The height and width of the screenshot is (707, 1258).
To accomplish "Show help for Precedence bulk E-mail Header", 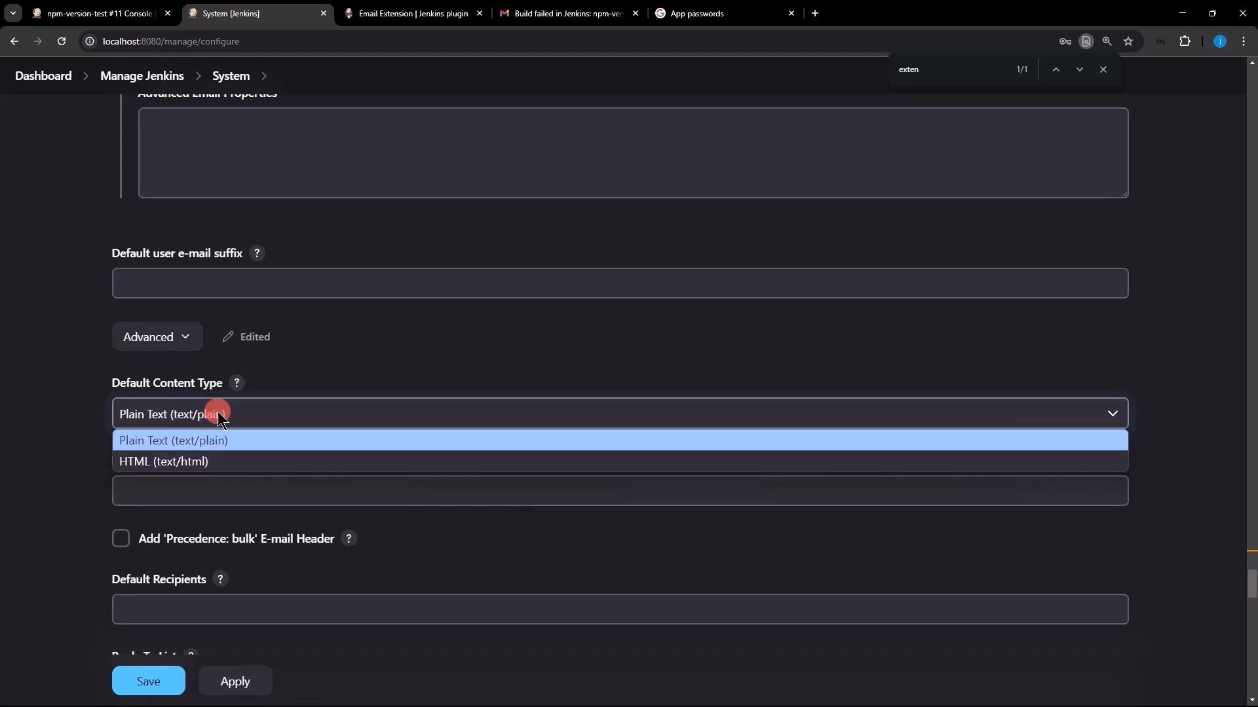I will pos(349,539).
